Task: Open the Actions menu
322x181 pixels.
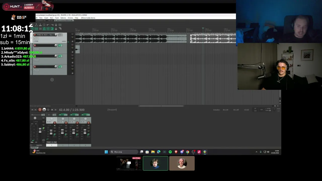Action: pos(70,18)
